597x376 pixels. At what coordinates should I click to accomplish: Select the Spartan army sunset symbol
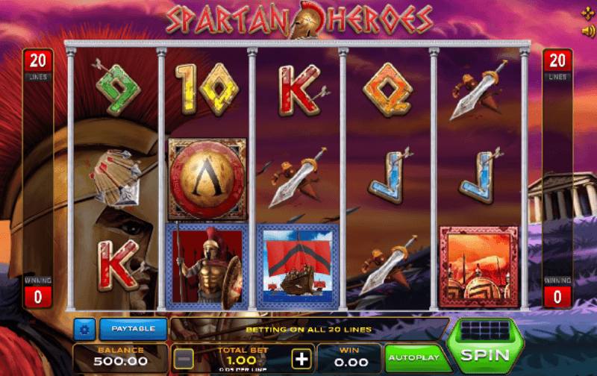[479, 267]
